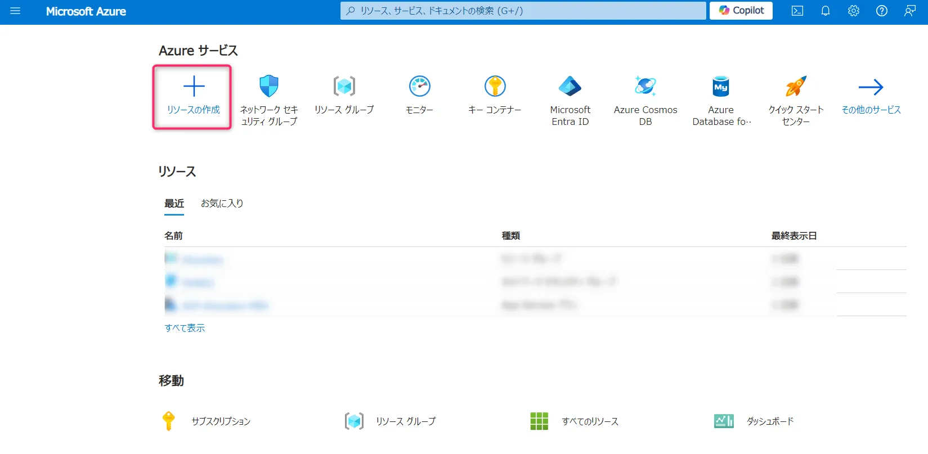Open the サブスクリプション key icon
The image size is (928, 454).
(168, 421)
